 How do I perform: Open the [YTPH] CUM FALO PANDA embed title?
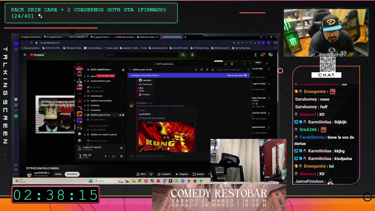coord(151,118)
